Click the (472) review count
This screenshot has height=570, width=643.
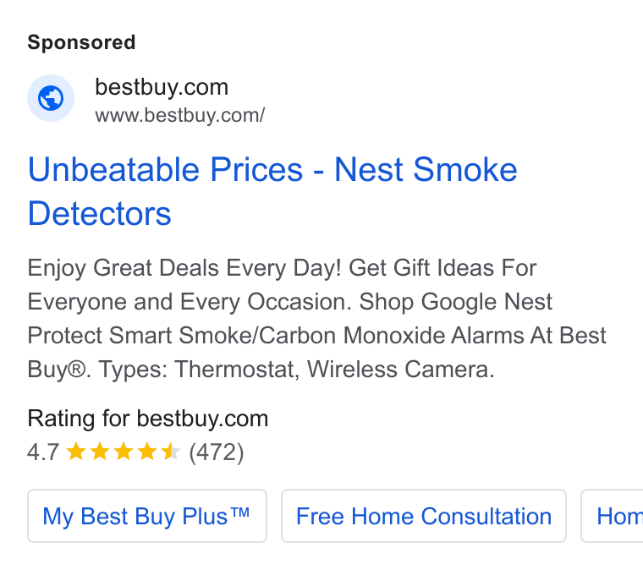click(217, 452)
